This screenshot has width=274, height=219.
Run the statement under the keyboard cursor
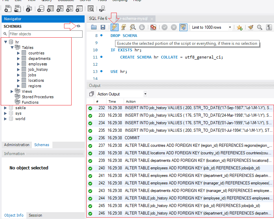[124, 27]
